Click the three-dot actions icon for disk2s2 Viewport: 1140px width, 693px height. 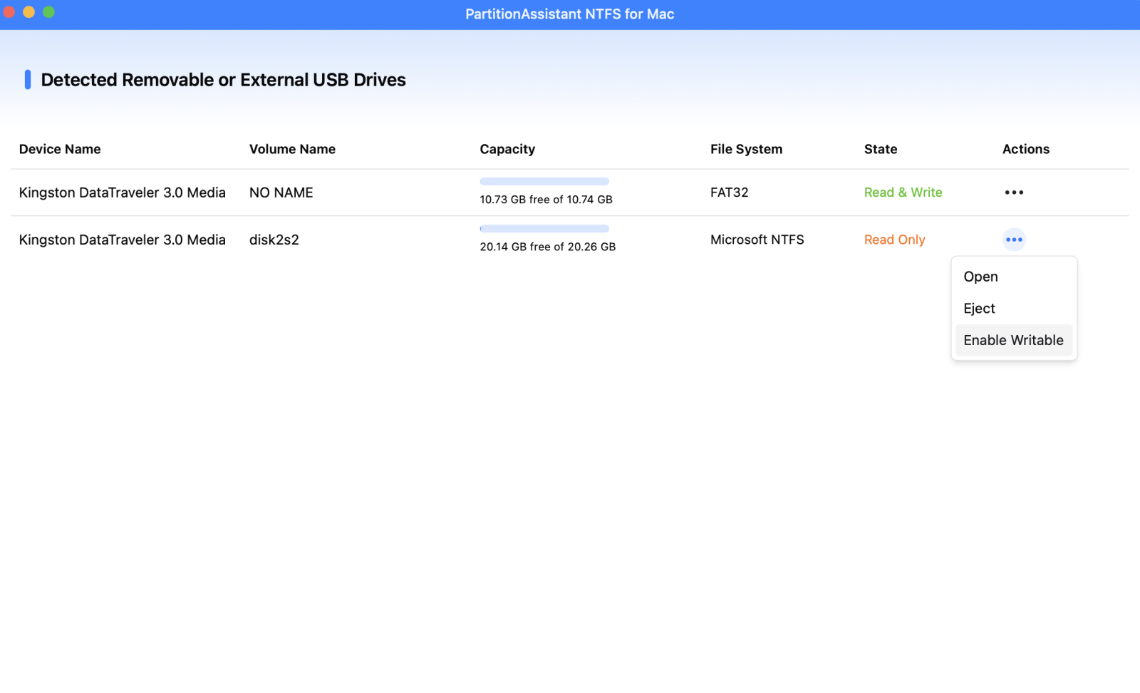(x=1014, y=240)
